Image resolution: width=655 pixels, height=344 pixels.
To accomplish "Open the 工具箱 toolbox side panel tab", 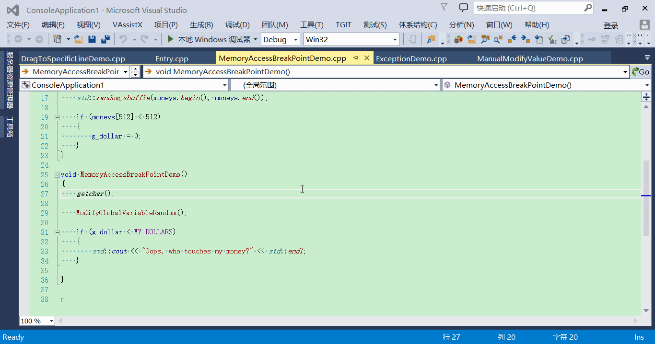I will coord(10,127).
